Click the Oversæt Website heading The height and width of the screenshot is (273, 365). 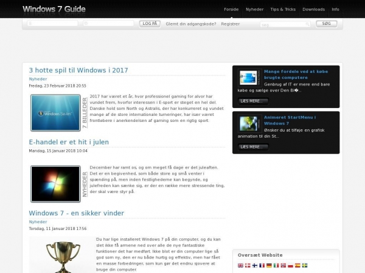coord(260,255)
